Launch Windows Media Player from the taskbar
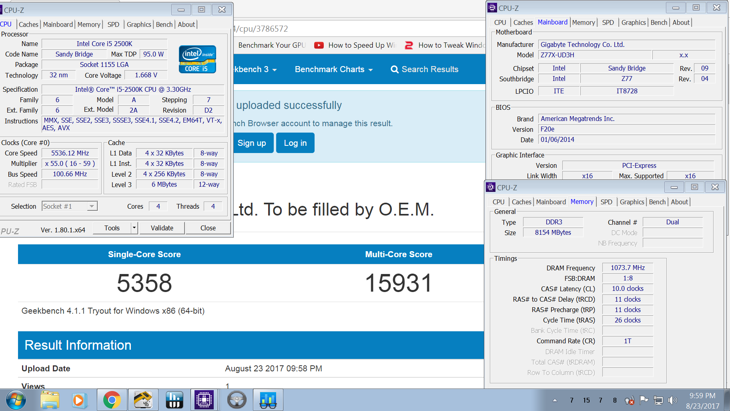This screenshot has width=730, height=411. tap(80, 400)
